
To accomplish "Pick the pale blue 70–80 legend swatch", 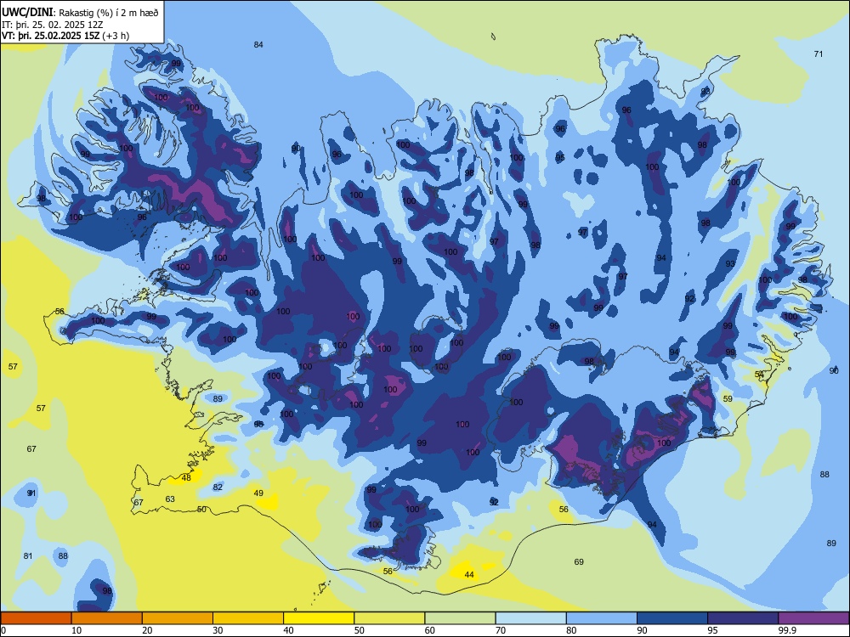I will click(530, 618).
